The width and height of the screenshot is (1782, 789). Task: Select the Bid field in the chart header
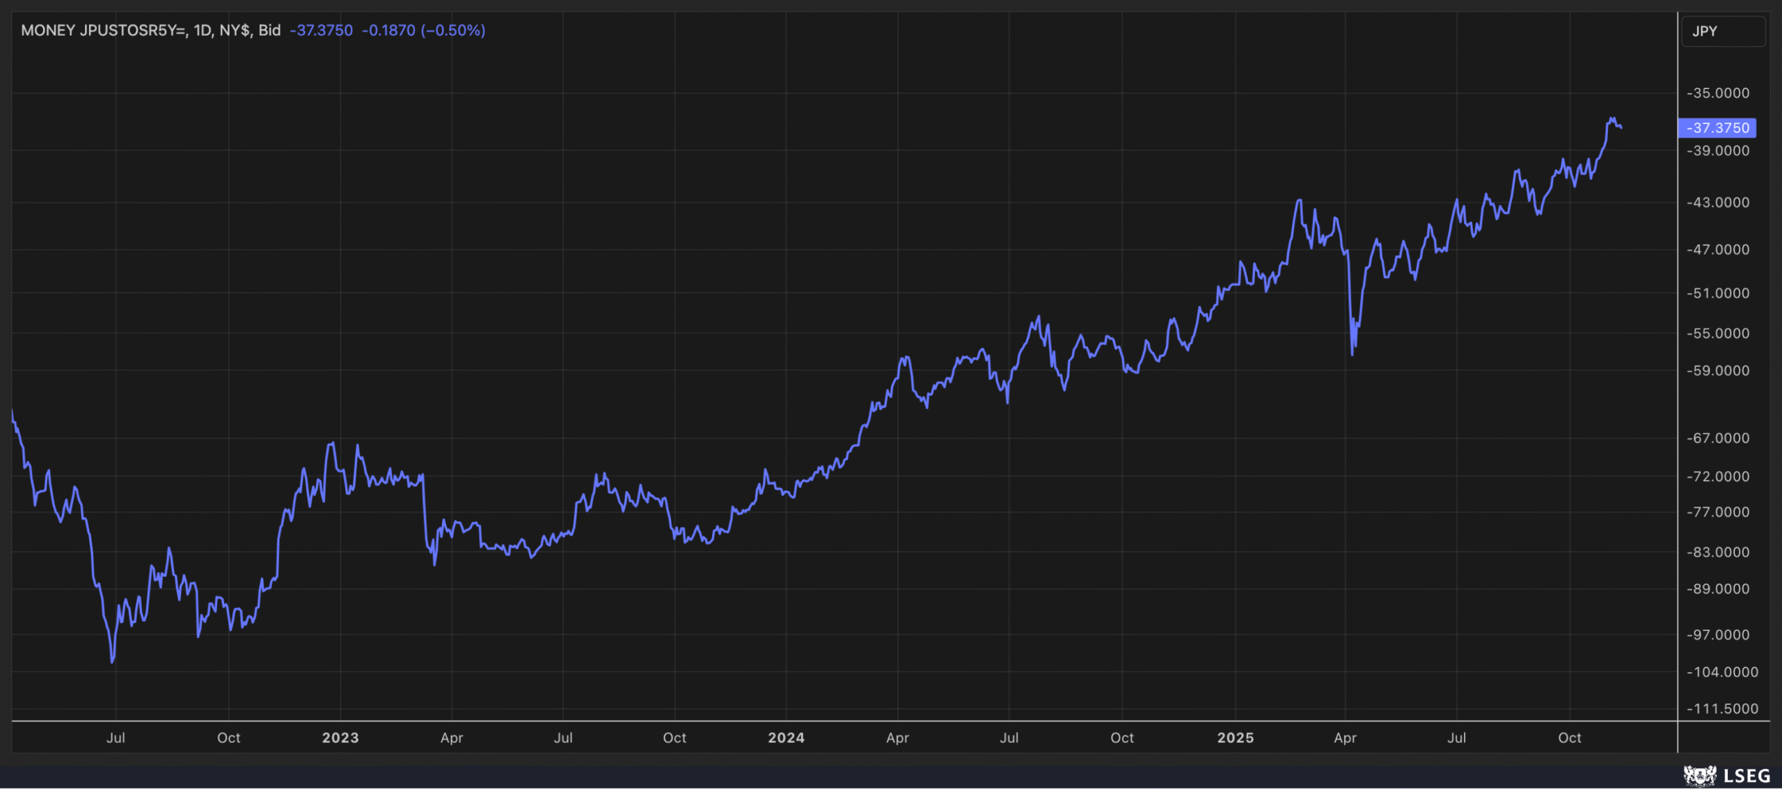click(269, 31)
